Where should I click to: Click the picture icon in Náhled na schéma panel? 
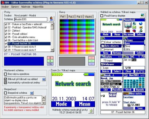pos(143,15)
